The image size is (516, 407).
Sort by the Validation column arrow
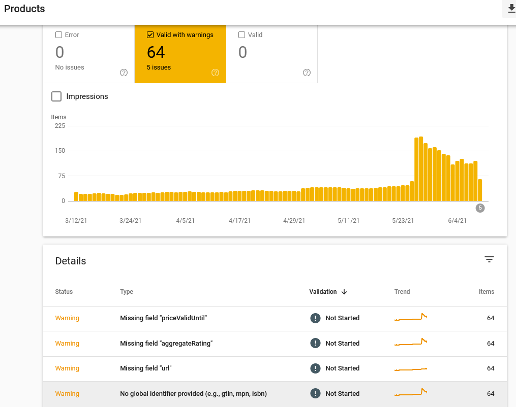click(344, 292)
